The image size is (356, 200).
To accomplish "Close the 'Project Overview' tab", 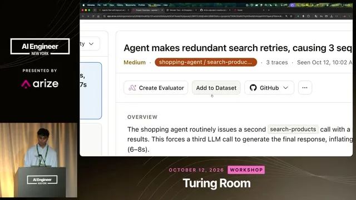I will (x=162, y=10).
